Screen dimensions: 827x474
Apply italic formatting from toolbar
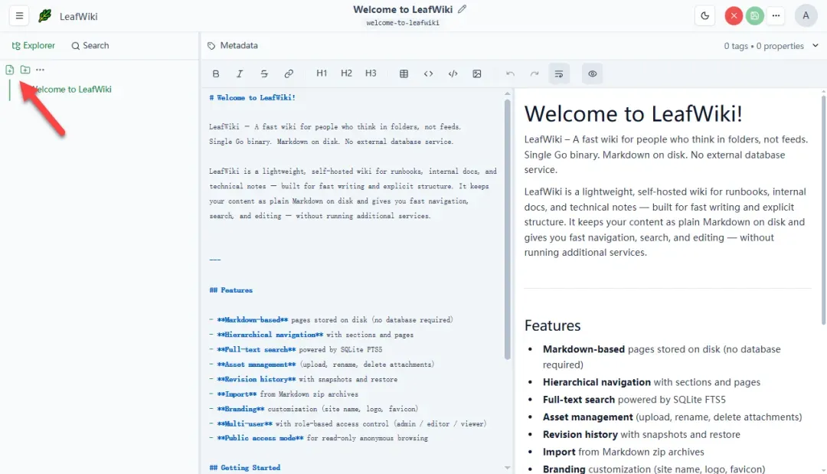tap(240, 74)
